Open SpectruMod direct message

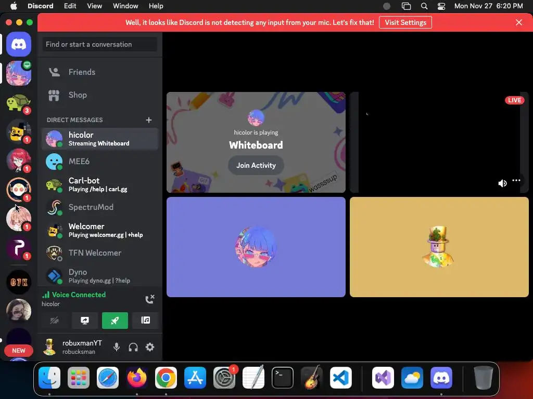(100, 207)
